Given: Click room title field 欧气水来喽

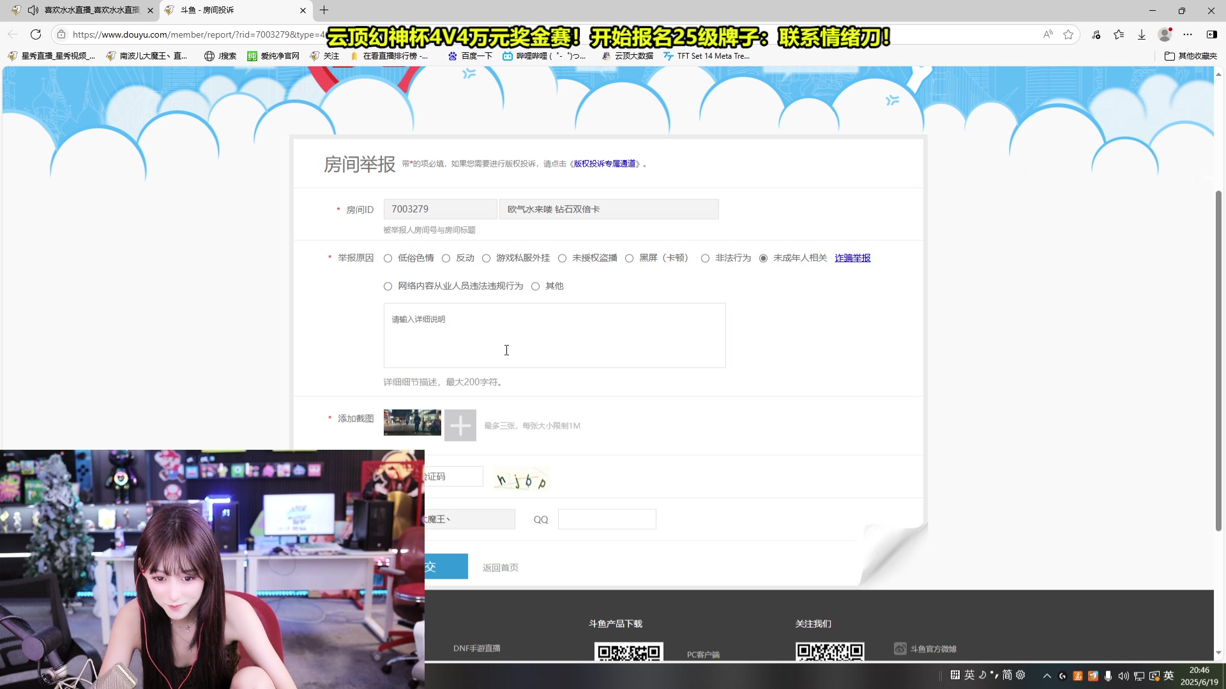Looking at the screenshot, I should [609, 209].
